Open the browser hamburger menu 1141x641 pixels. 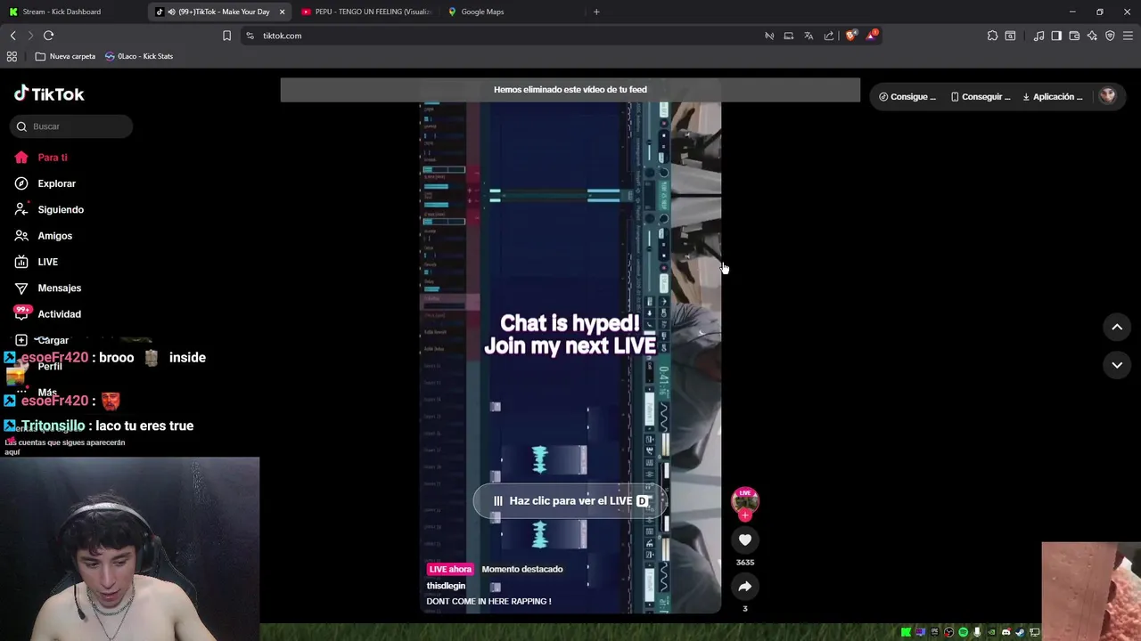(1129, 36)
